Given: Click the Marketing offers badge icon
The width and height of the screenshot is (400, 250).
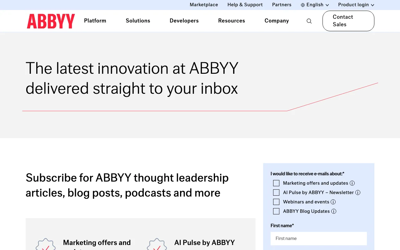Looking at the screenshot, I should [x=46, y=244].
